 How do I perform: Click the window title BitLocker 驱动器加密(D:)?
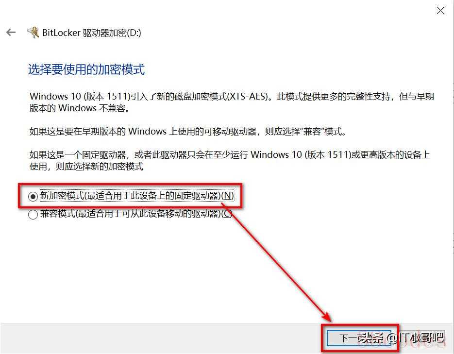pos(91,33)
